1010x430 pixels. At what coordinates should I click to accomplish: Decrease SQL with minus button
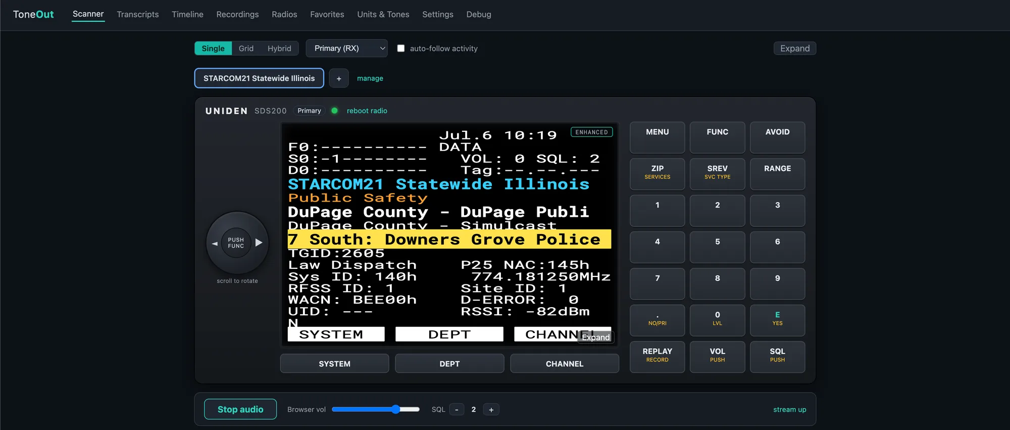point(457,410)
